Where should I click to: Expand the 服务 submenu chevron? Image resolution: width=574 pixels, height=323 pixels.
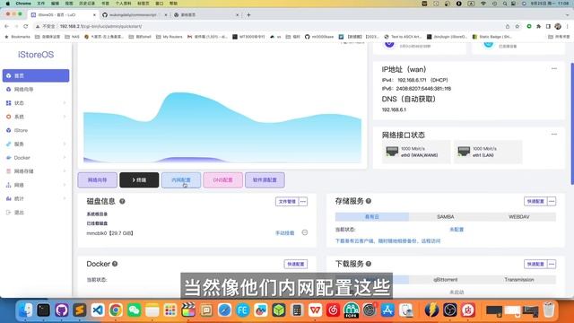click(65, 144)
